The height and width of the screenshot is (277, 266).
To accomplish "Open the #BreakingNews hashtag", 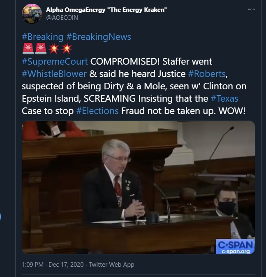I will click(x=99, y=37).
